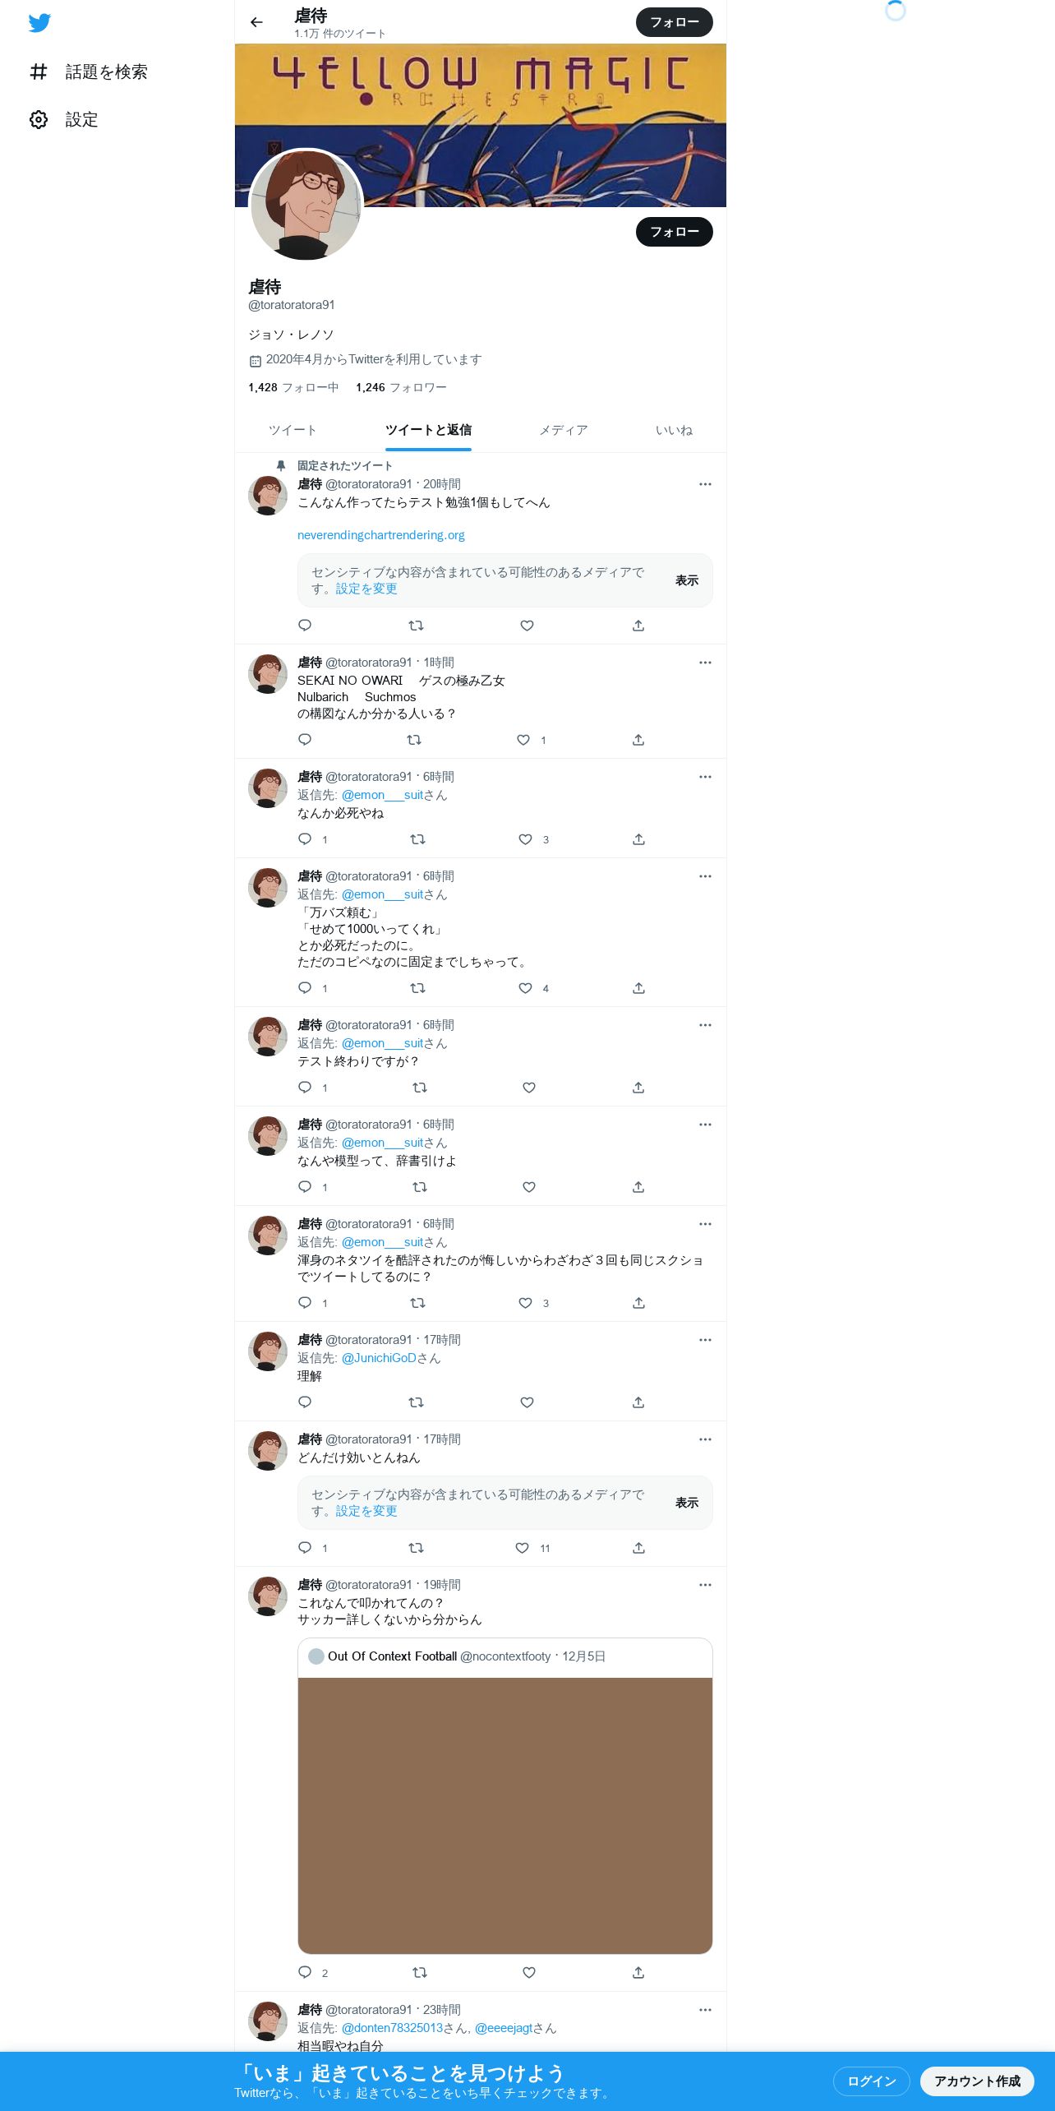Open the 話題を検索 hashtag explore item

coord(88,72)
